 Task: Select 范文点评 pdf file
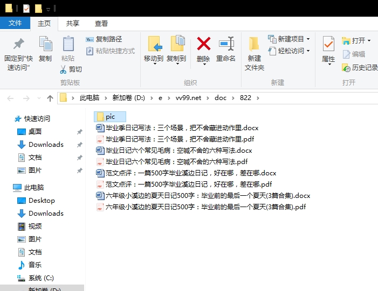coord(184,184)
